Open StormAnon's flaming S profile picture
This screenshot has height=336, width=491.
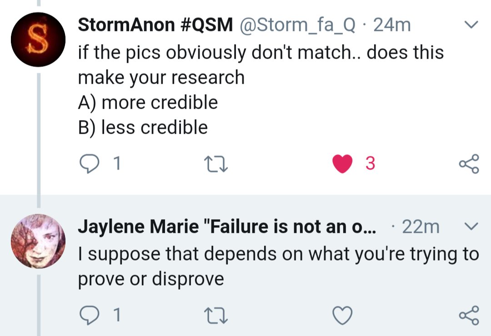point(38,40)
